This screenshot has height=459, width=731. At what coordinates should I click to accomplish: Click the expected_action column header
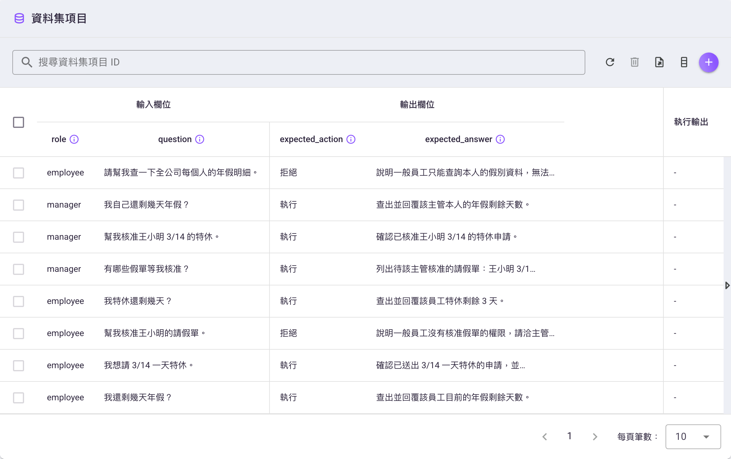311,139
